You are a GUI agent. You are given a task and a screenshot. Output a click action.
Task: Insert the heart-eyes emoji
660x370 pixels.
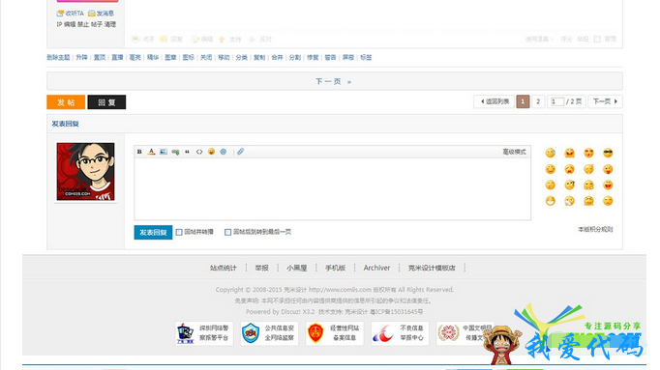(588, 153)
